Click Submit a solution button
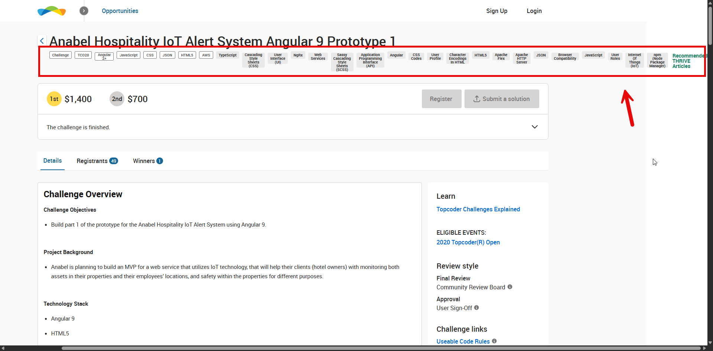Screen dimensions: 713x351 501,99
